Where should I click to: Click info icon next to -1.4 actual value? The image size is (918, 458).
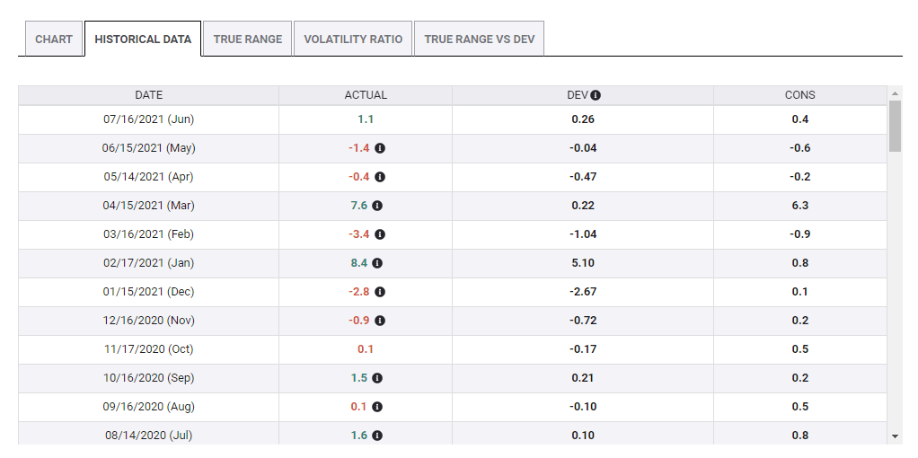[x=380, y=148]
